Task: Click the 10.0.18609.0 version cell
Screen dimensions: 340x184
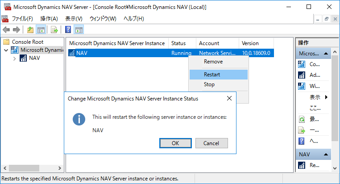Action: click(x=256, y=53)
